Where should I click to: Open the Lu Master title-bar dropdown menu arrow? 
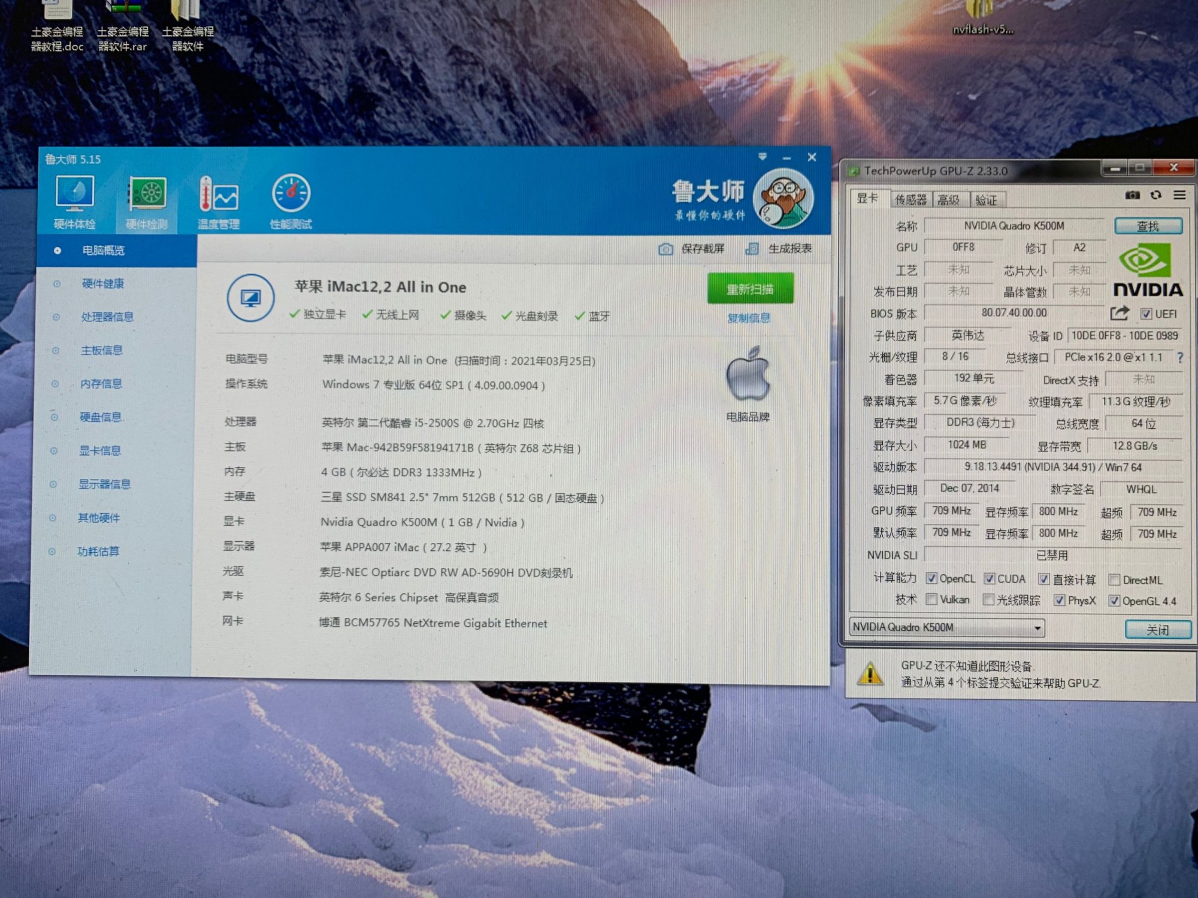pos(763,157)
